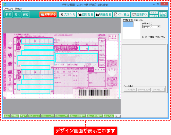Select the 希望月 bottom tab

[23, 116]
